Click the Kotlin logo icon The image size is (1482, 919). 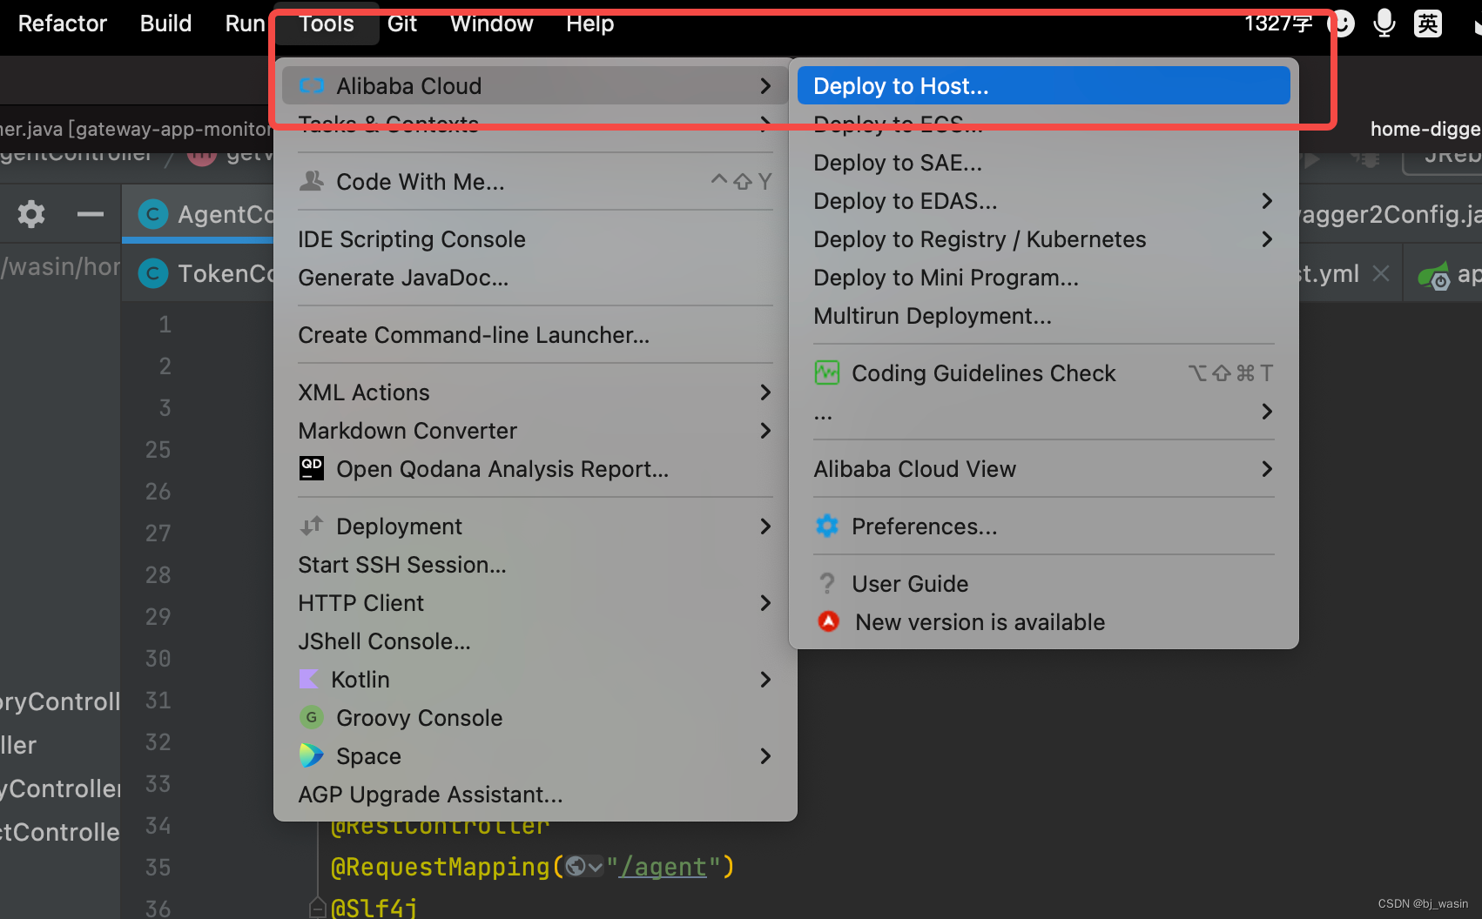pos(309,679)
